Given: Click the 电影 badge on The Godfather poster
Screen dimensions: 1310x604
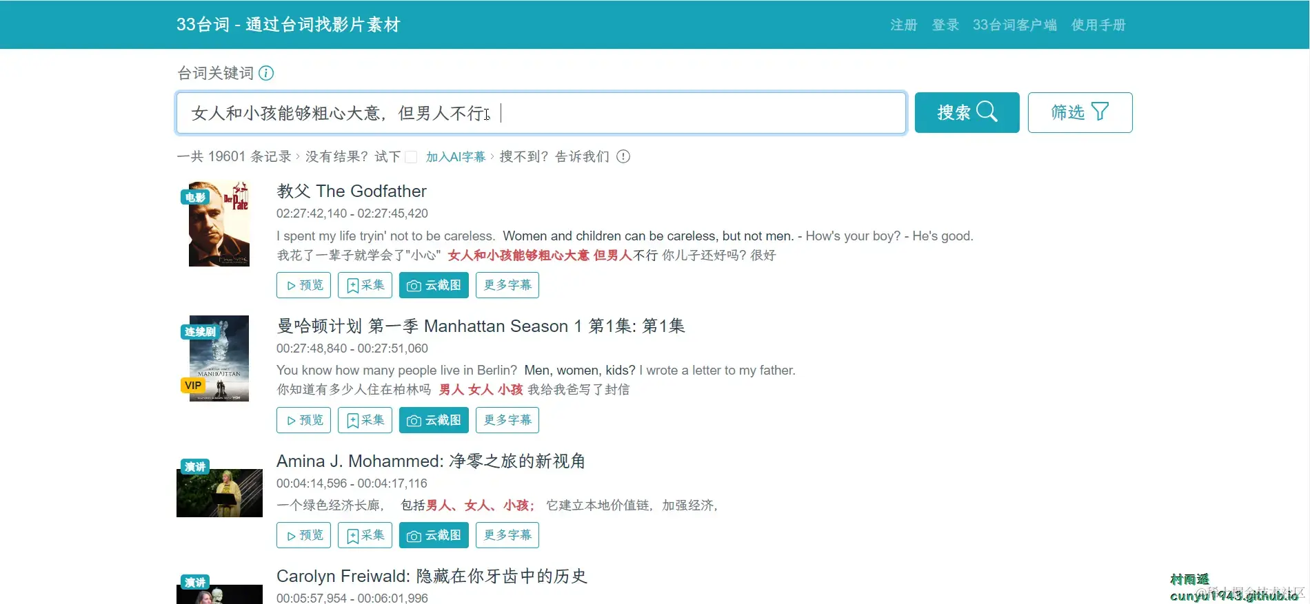Looking at the screenshot, I should coord(195,197).
